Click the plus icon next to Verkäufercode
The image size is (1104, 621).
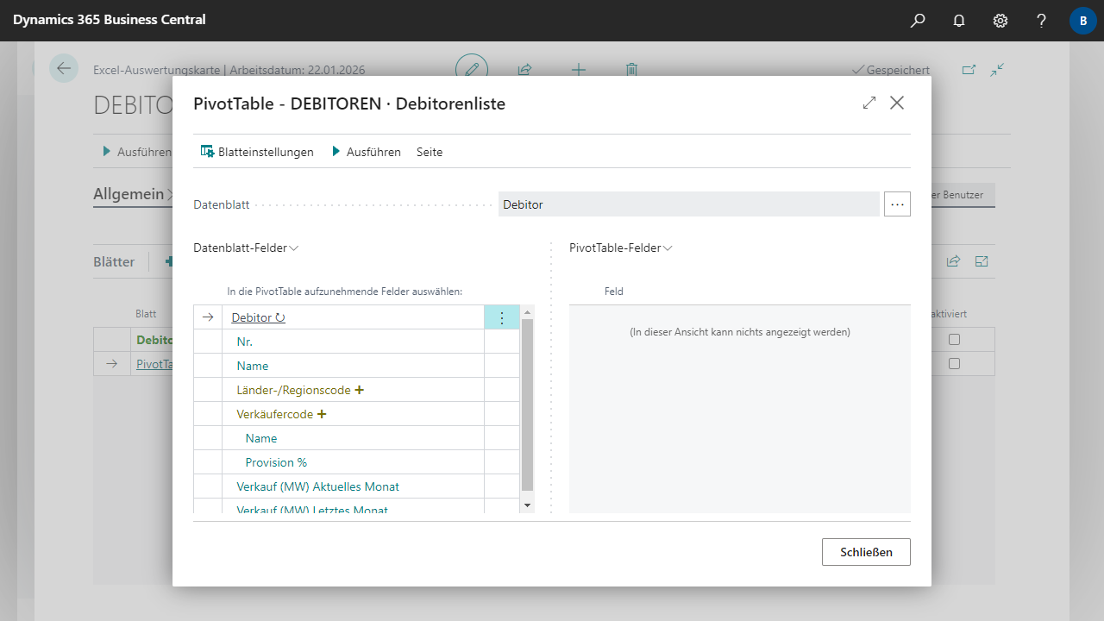pyautogui.click(x=322, y=414)
